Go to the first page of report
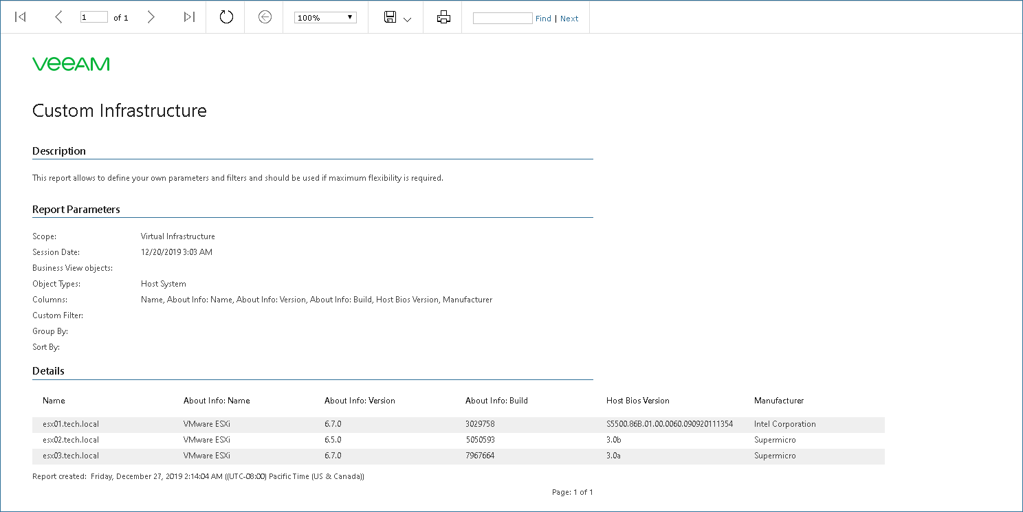 [x=21, y=17]
